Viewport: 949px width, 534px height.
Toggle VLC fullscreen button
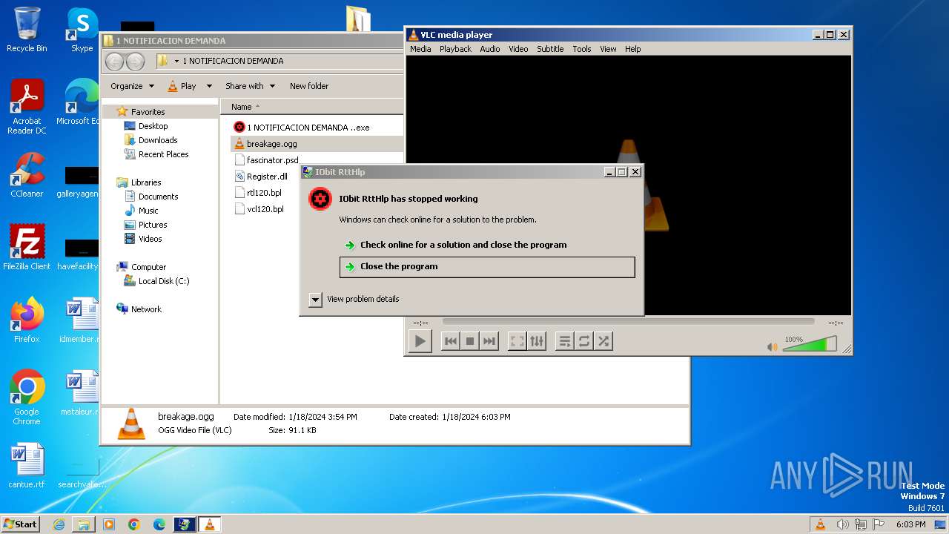click(x=518, y=341)
